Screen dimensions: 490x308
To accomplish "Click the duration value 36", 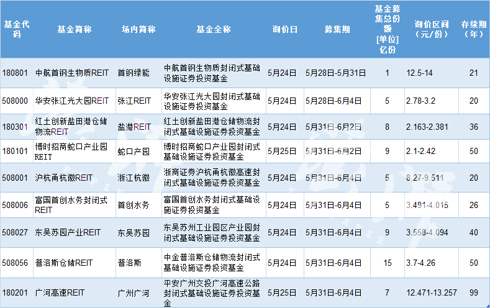I will point(474,127).
